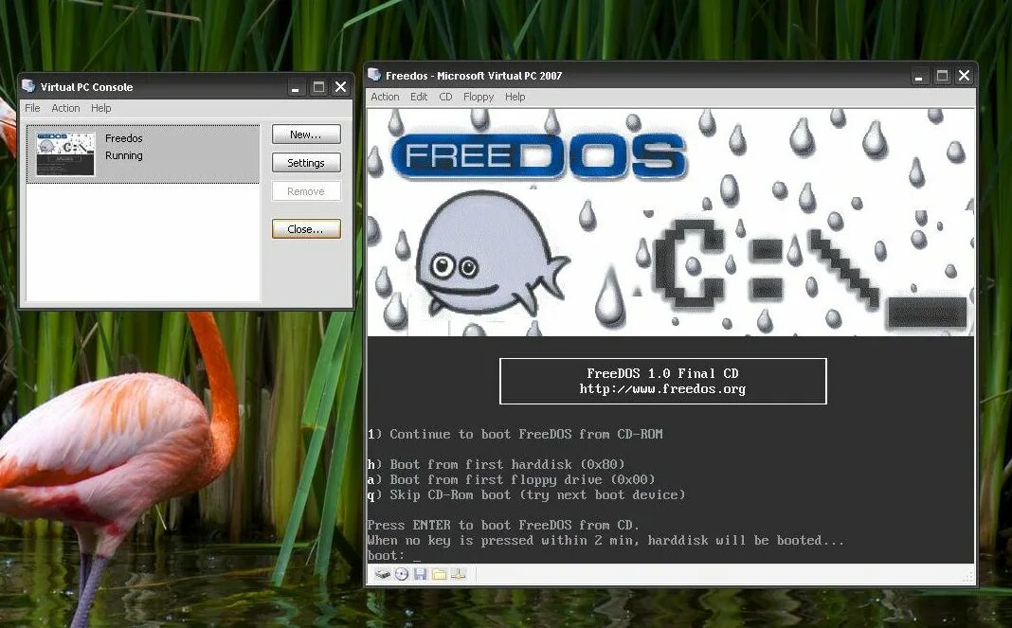
Task: Select the Freedos virtual machine thumbnail
Action: [65, 154]
